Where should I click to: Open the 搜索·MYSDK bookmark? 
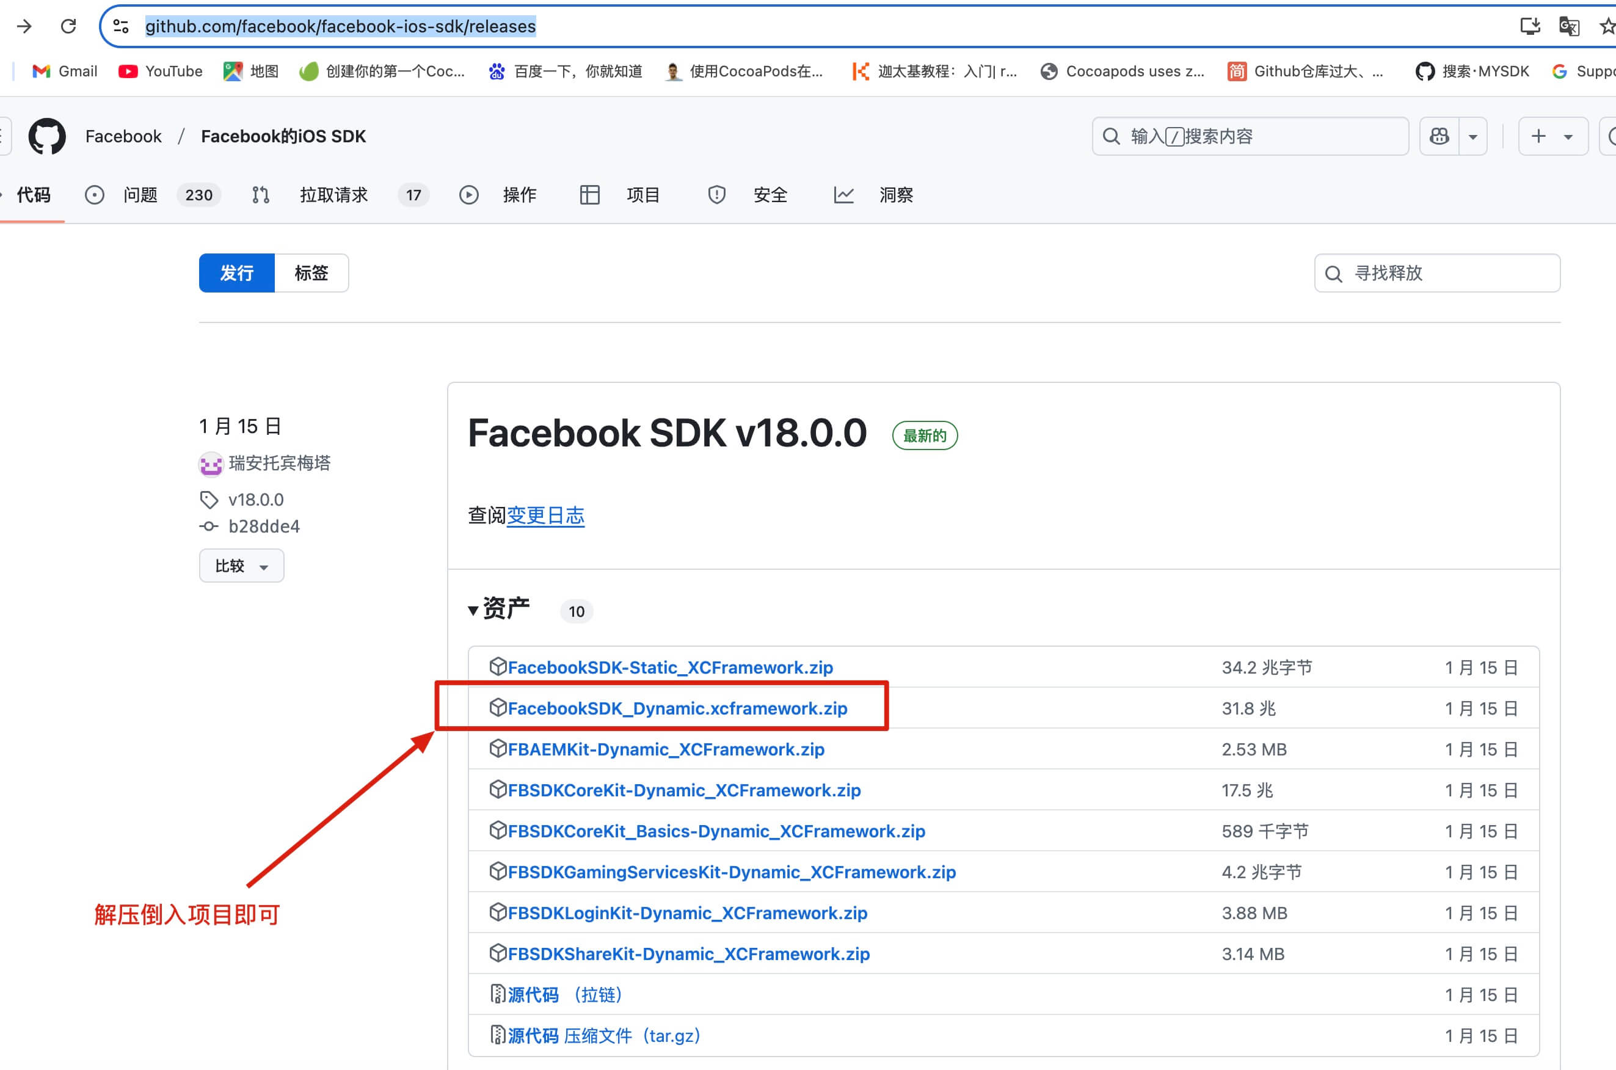coord(1472,71)
